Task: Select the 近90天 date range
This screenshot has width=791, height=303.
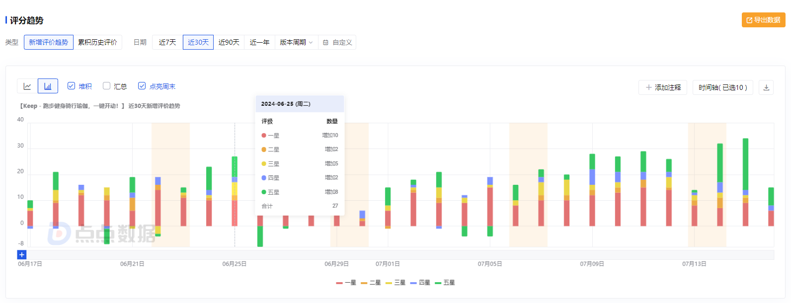Action: 229,43
